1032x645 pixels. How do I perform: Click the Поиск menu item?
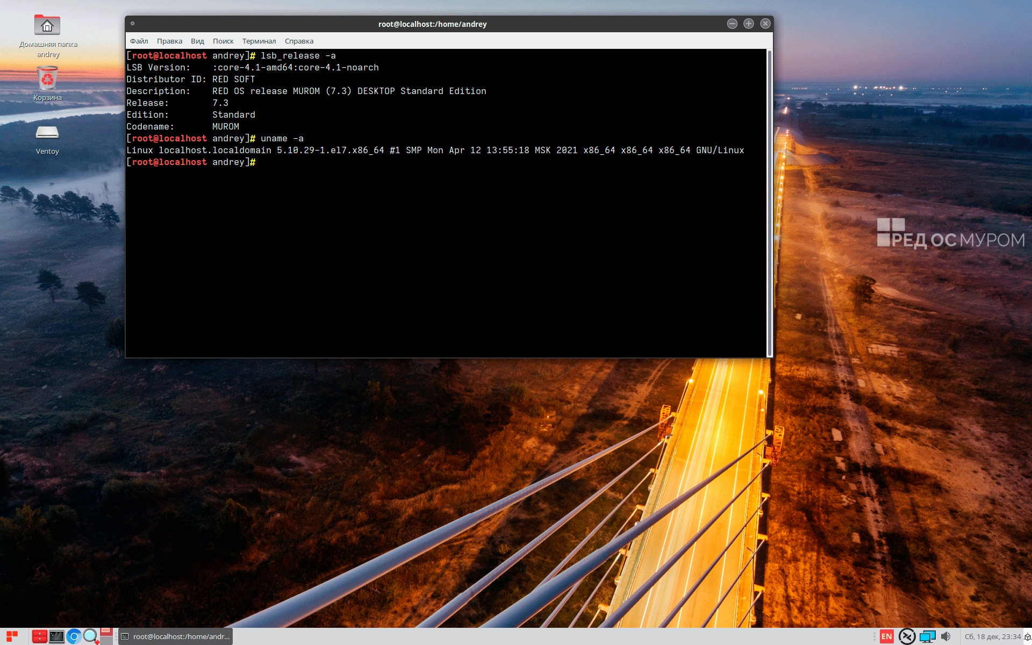(x=223, y=41)
